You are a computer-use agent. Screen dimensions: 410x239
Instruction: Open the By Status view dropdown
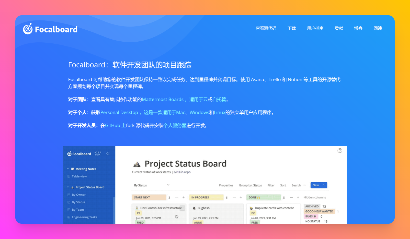click(x=152, y=185)
